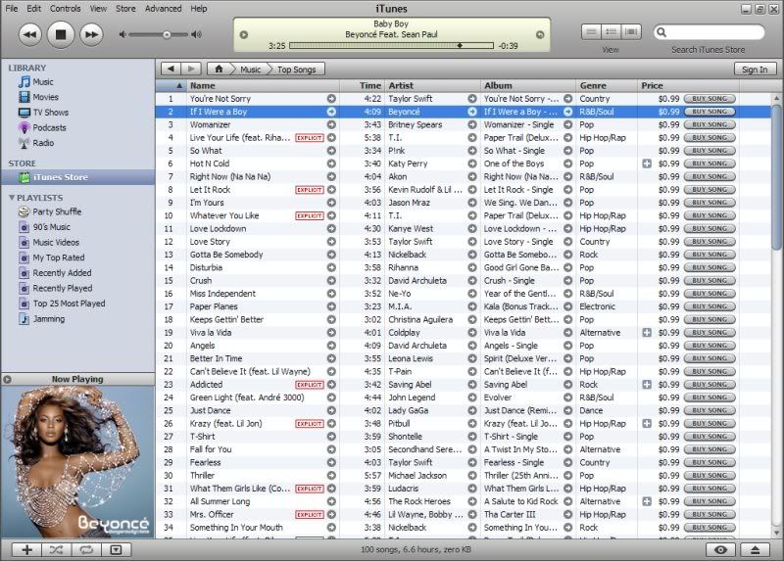The width and height of the screenshot is (784, 561).
Task: Skip to the next track
Action: click(90, 34)
